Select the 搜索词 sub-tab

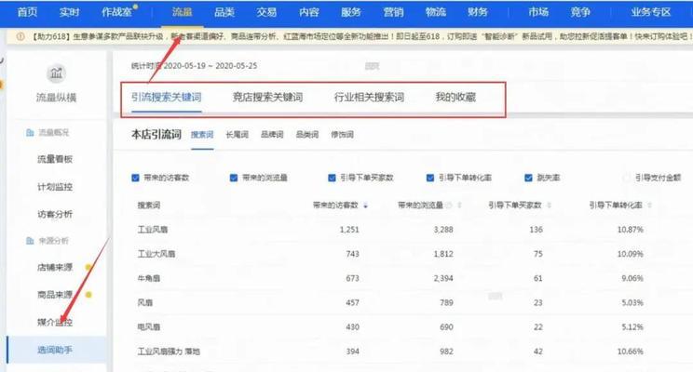(x=202, y=135)
